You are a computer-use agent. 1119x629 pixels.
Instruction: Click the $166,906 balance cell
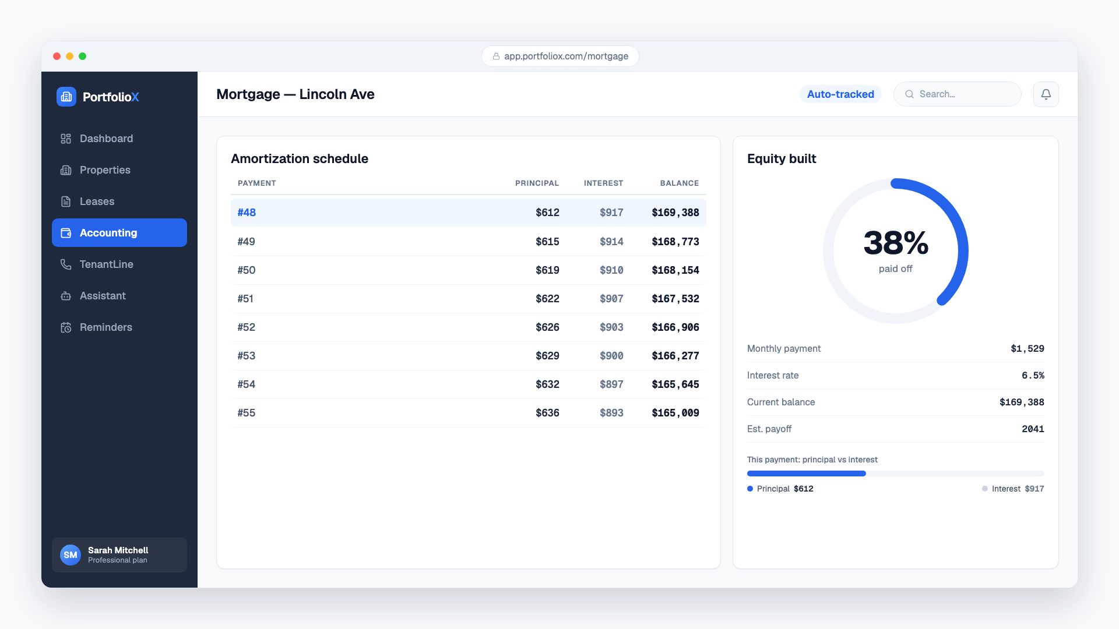click(675, 327)
